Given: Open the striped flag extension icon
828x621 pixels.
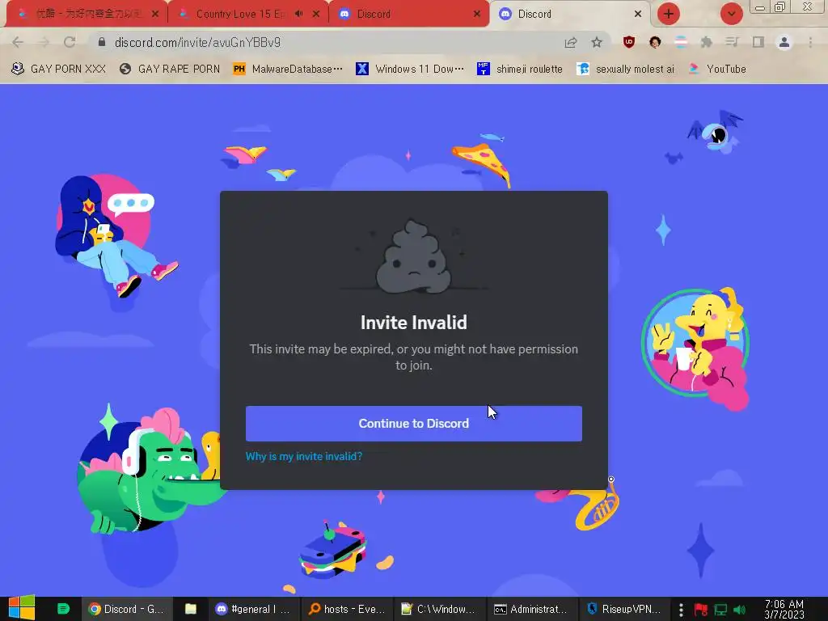Looking at the screenshot, I should [x=681, y=42].
